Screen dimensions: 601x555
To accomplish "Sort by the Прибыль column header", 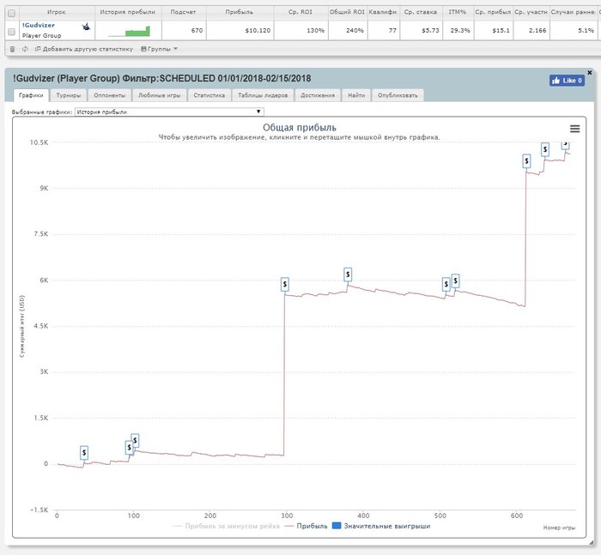I will 240,12.
